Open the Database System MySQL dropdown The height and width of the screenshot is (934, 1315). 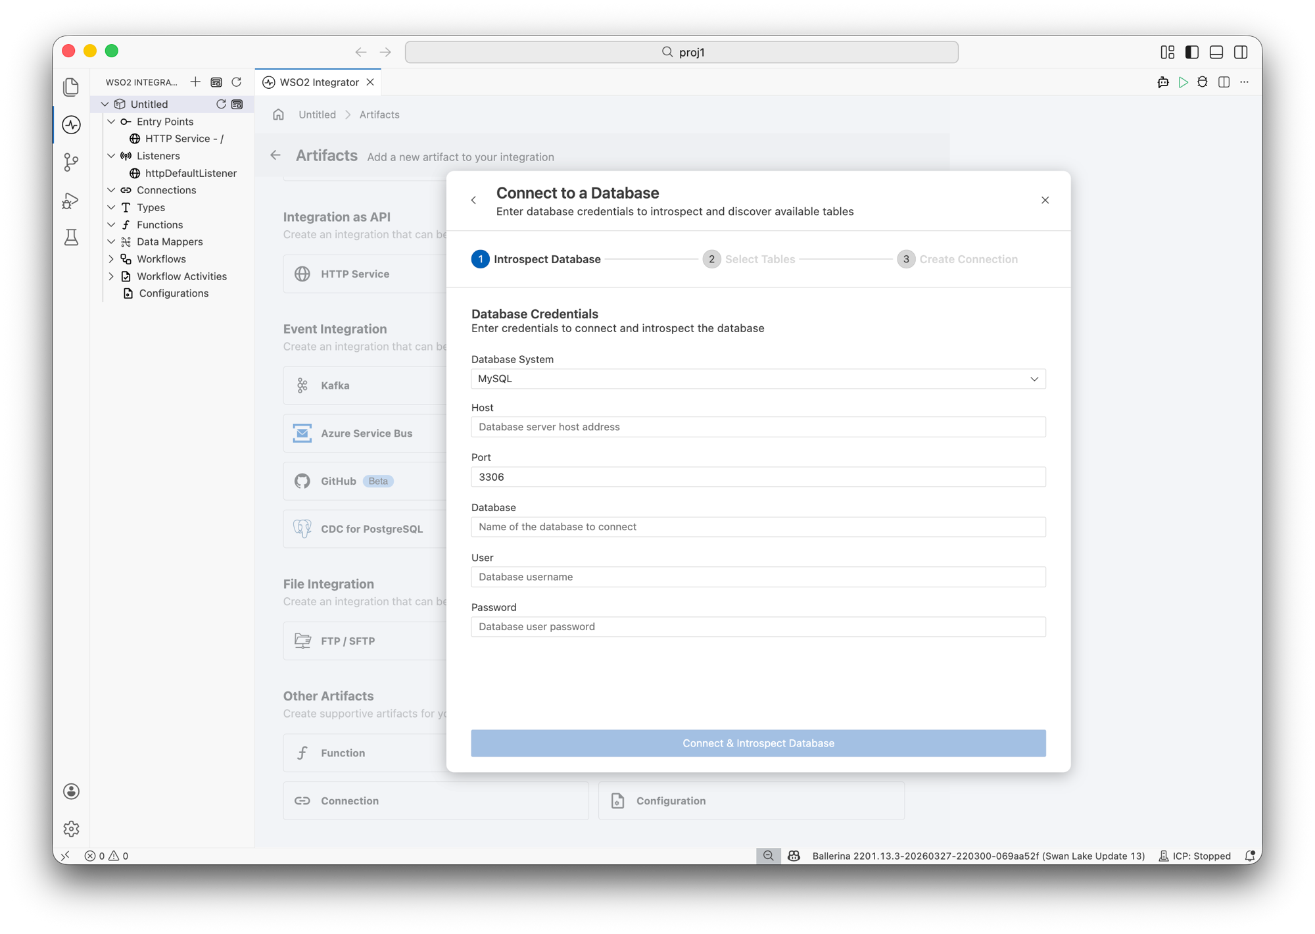point(758,379)
